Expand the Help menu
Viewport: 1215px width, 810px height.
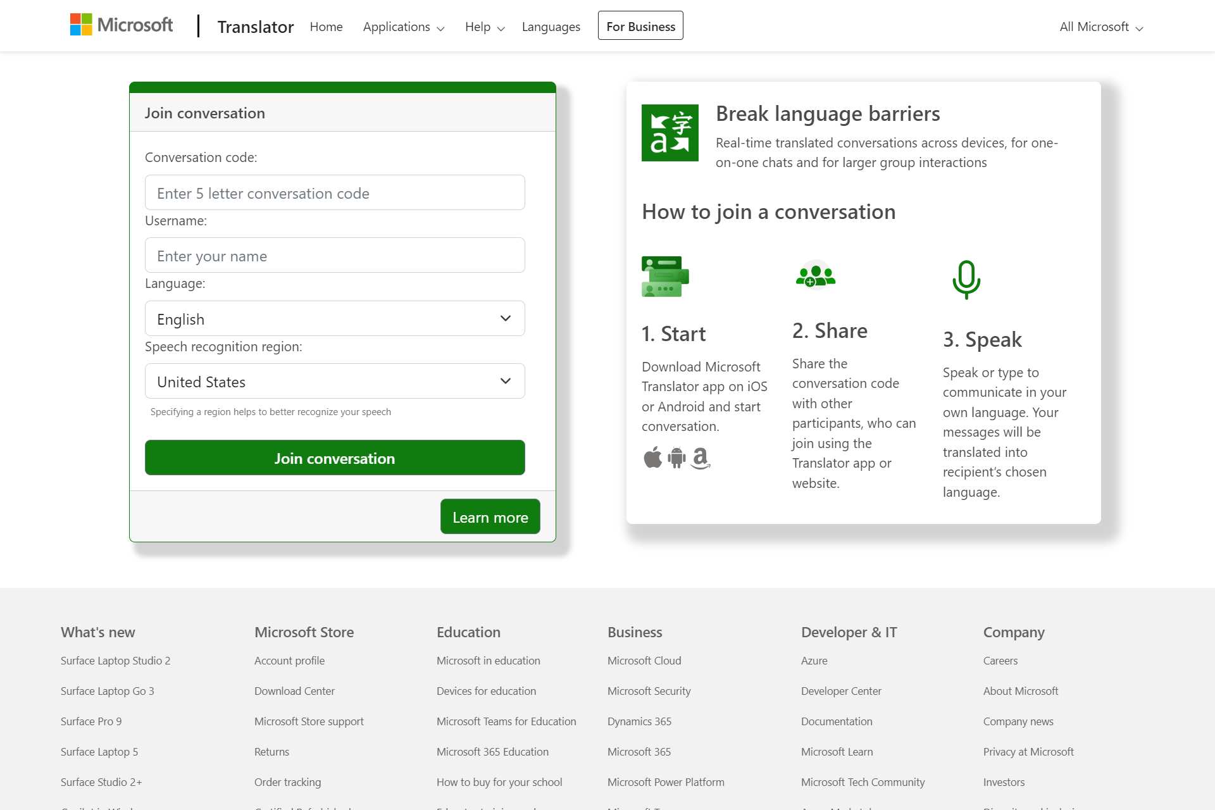click(x=485, y=27)
